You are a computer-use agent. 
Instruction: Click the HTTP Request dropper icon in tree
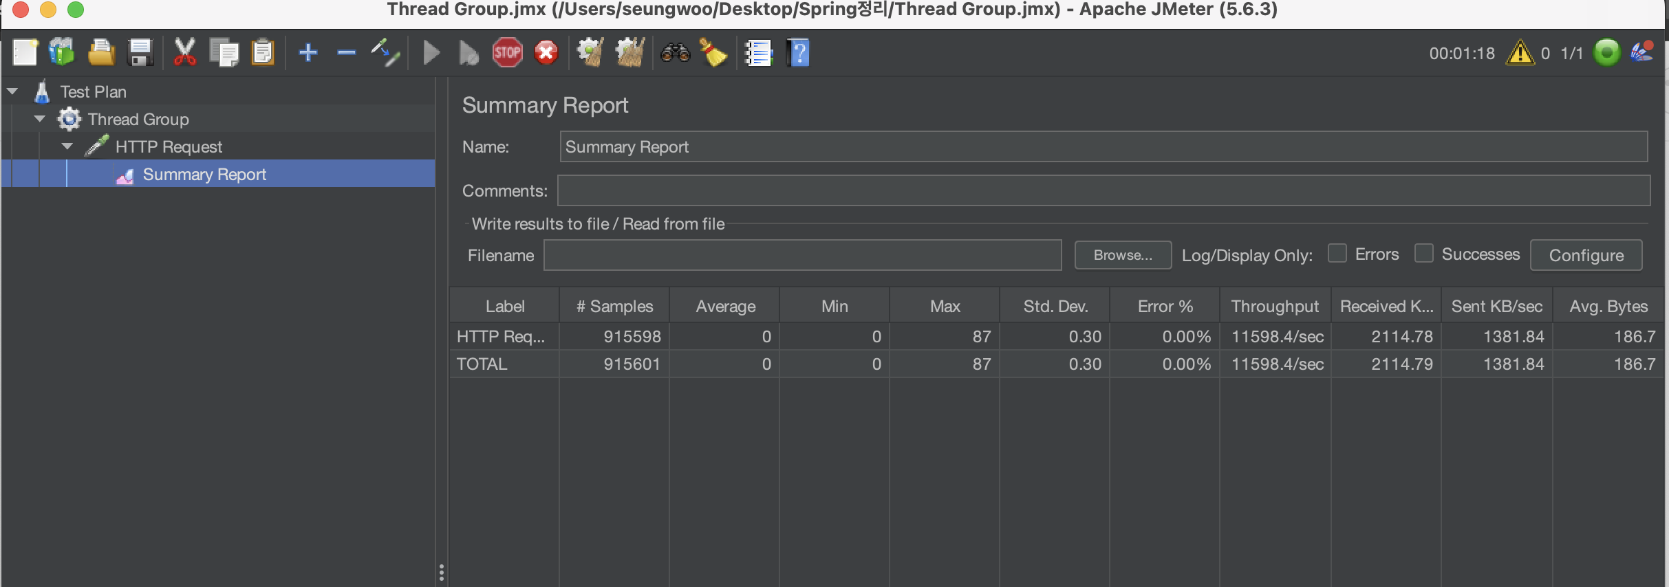click(x=96, y=146)
